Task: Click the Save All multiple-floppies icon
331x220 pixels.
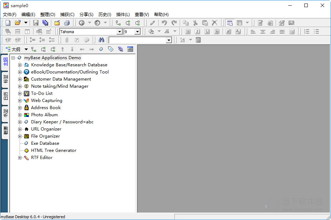Action: pyautogui.click(x=45, y=23)
